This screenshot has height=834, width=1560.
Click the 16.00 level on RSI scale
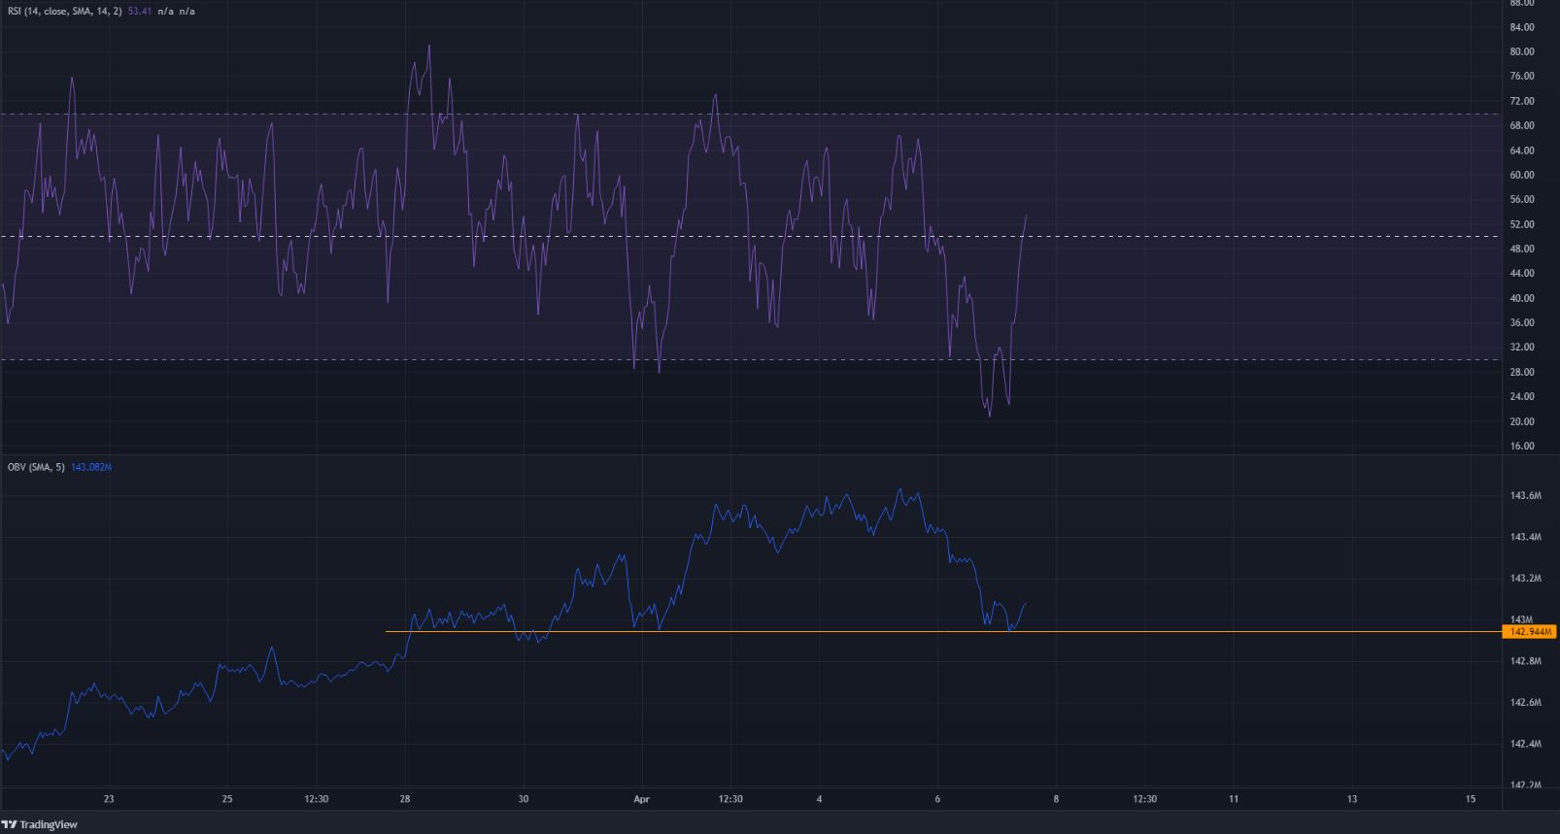[x=1522, y=447]
